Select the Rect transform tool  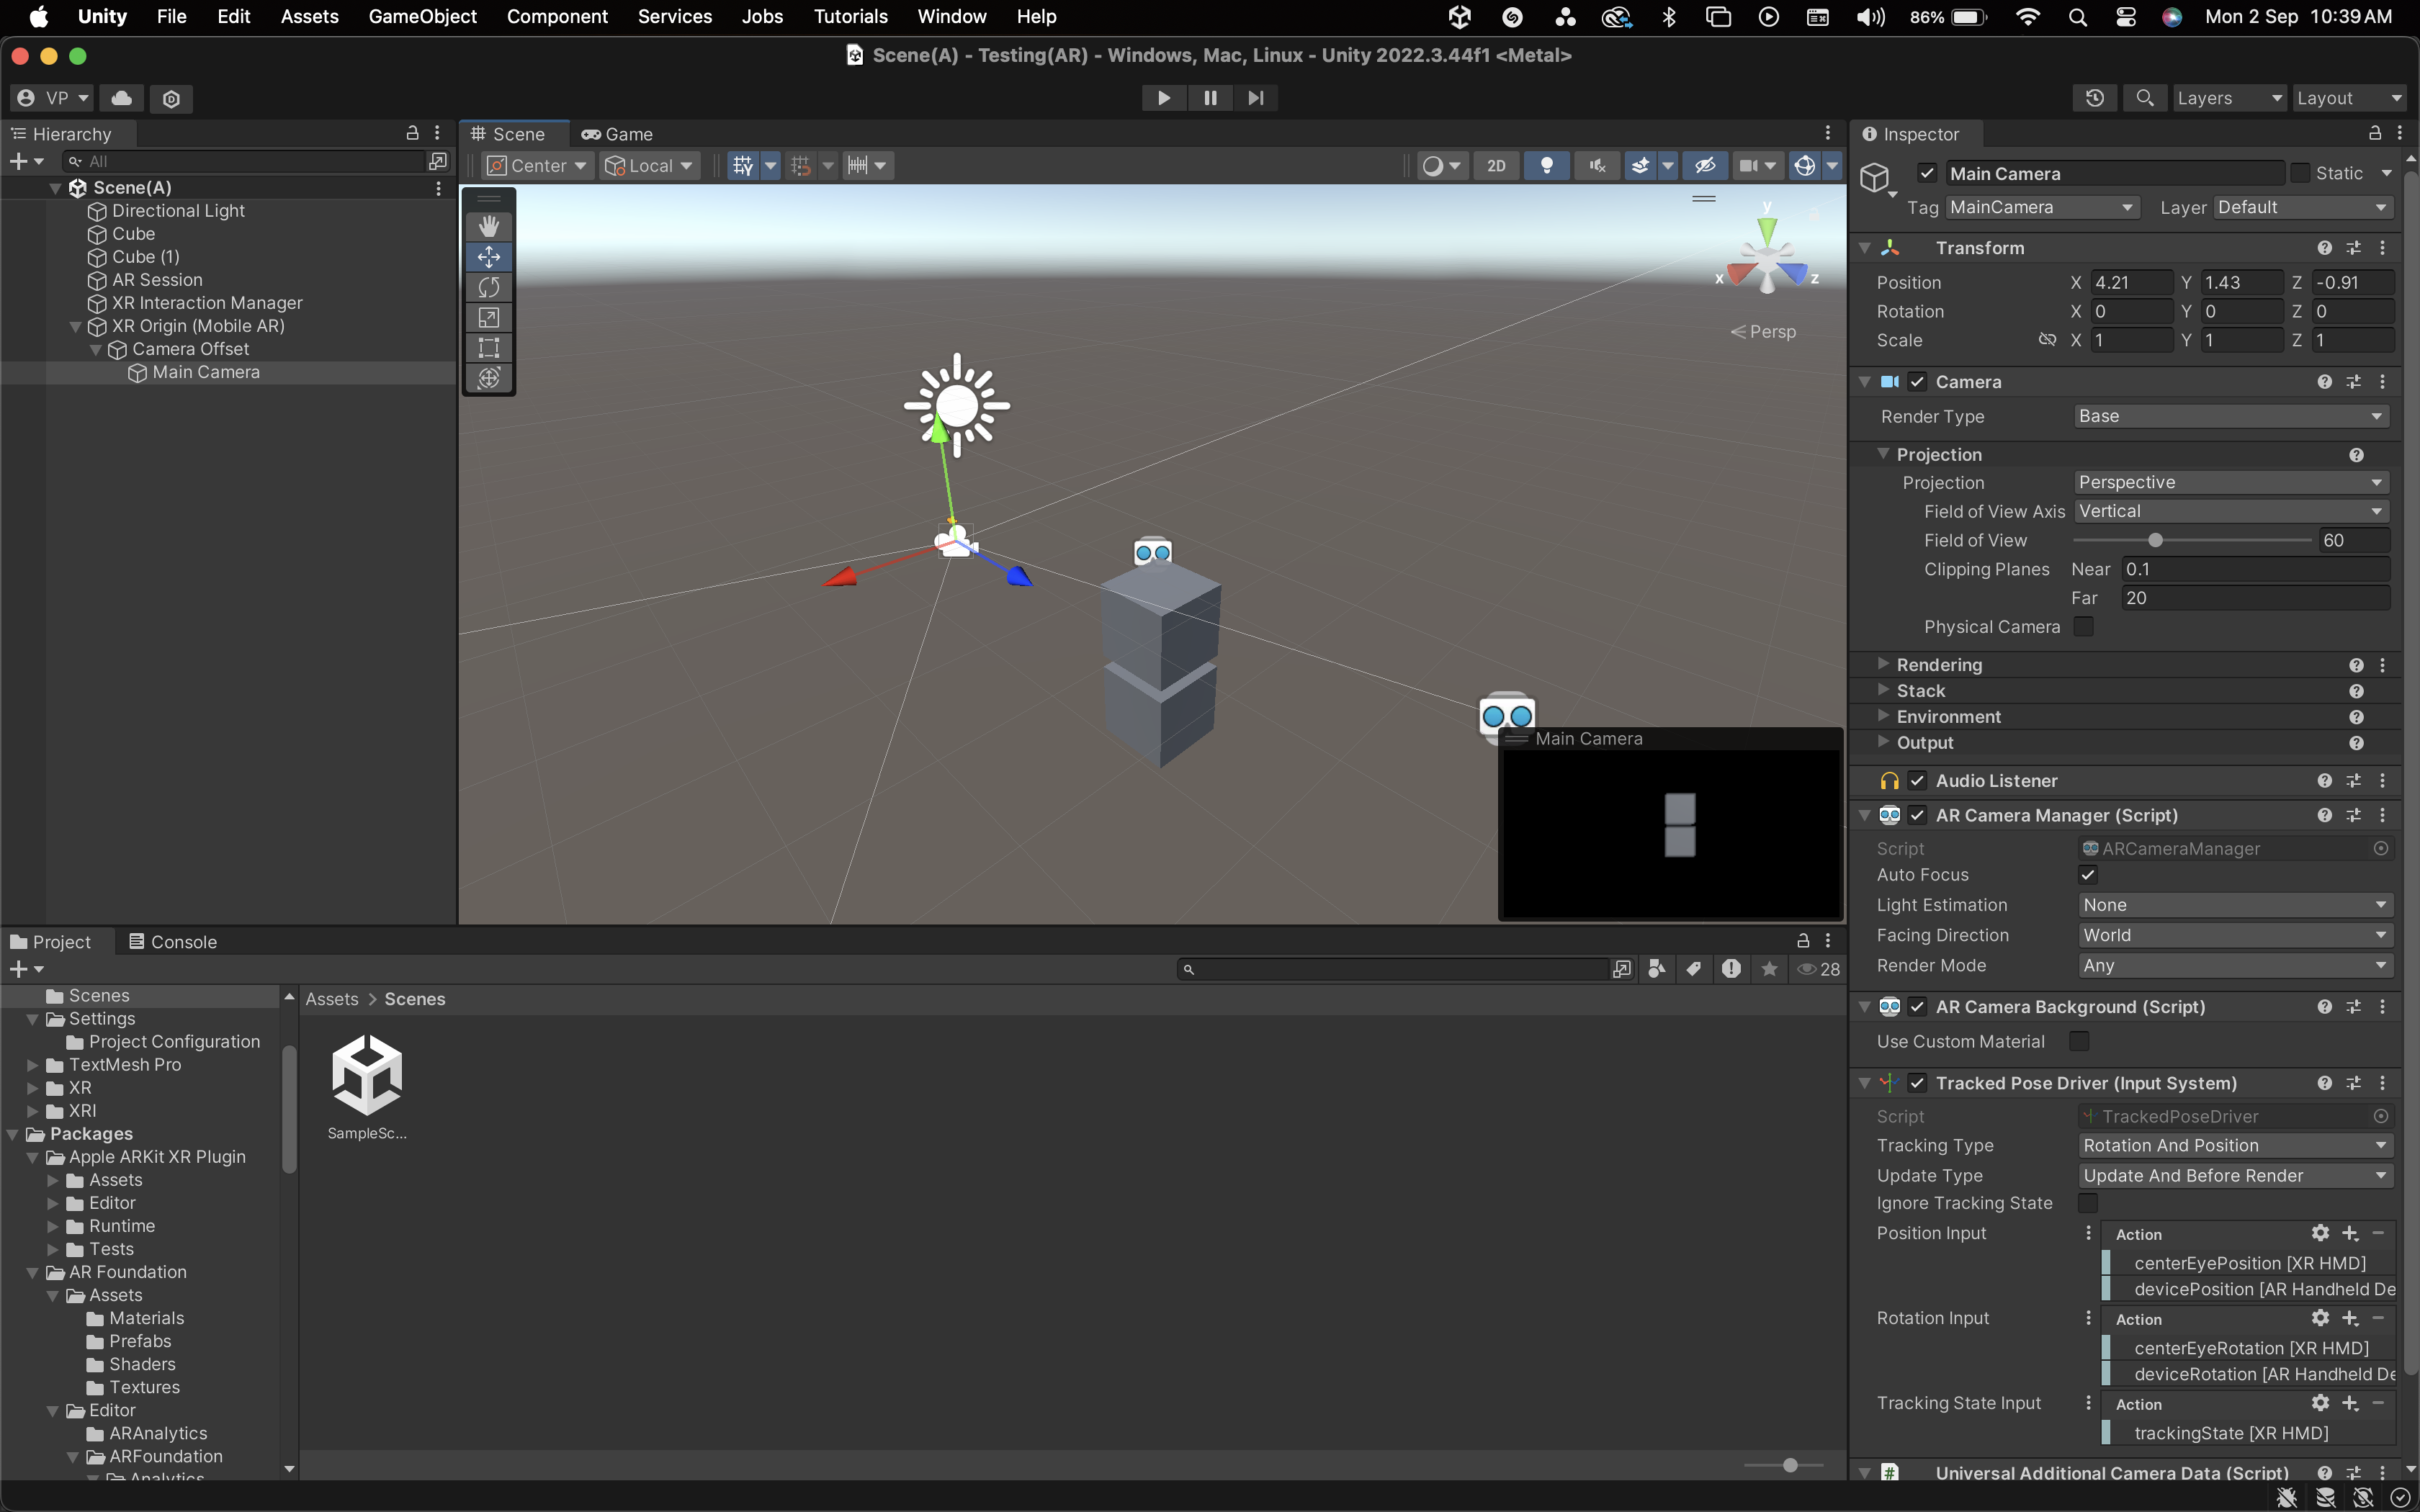coord(489,348)
